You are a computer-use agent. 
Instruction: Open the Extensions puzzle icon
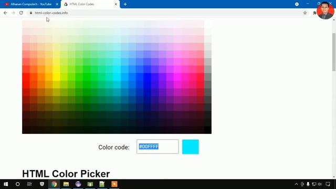(314, 13)
